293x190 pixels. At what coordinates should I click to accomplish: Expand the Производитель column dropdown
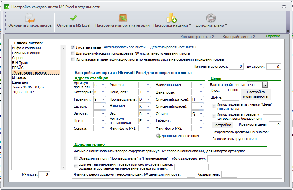pyautogui.click(x=148, y=99)
